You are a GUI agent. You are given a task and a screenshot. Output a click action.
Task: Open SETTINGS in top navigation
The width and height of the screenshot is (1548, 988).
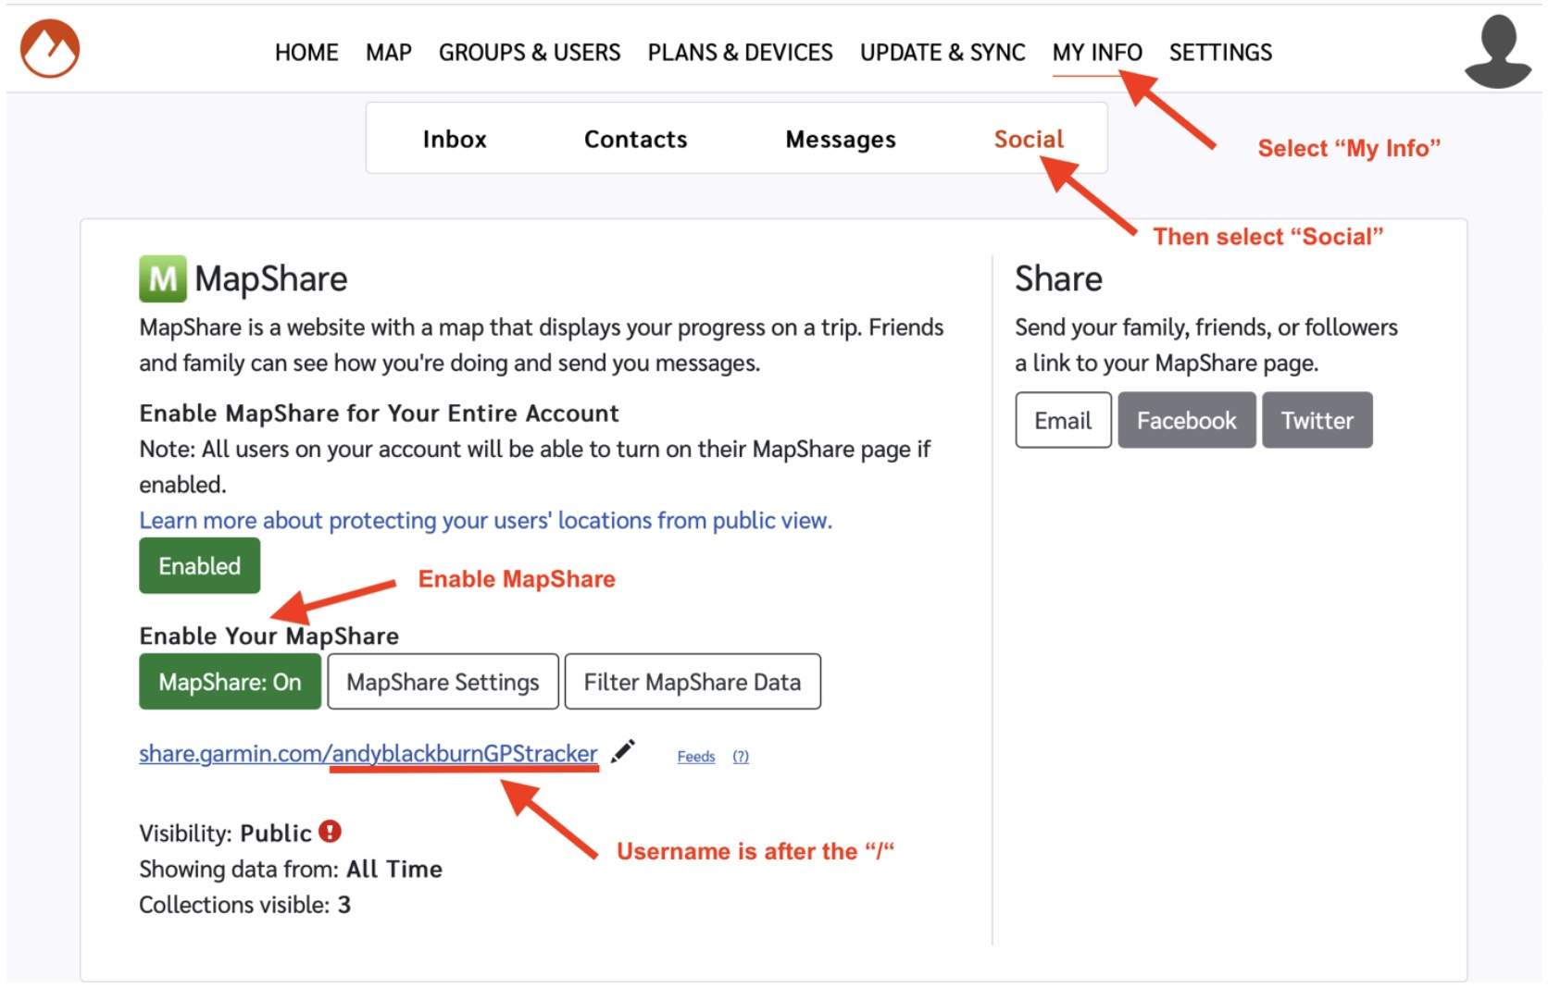(x=1220, y=53)
